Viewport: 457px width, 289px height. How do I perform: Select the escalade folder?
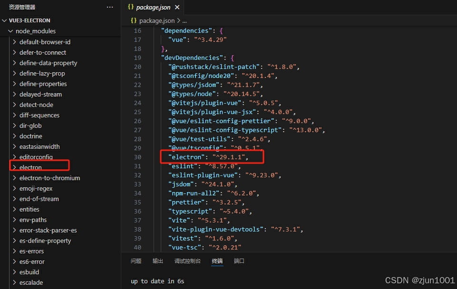pyautogui.click(x=31, y=283)
